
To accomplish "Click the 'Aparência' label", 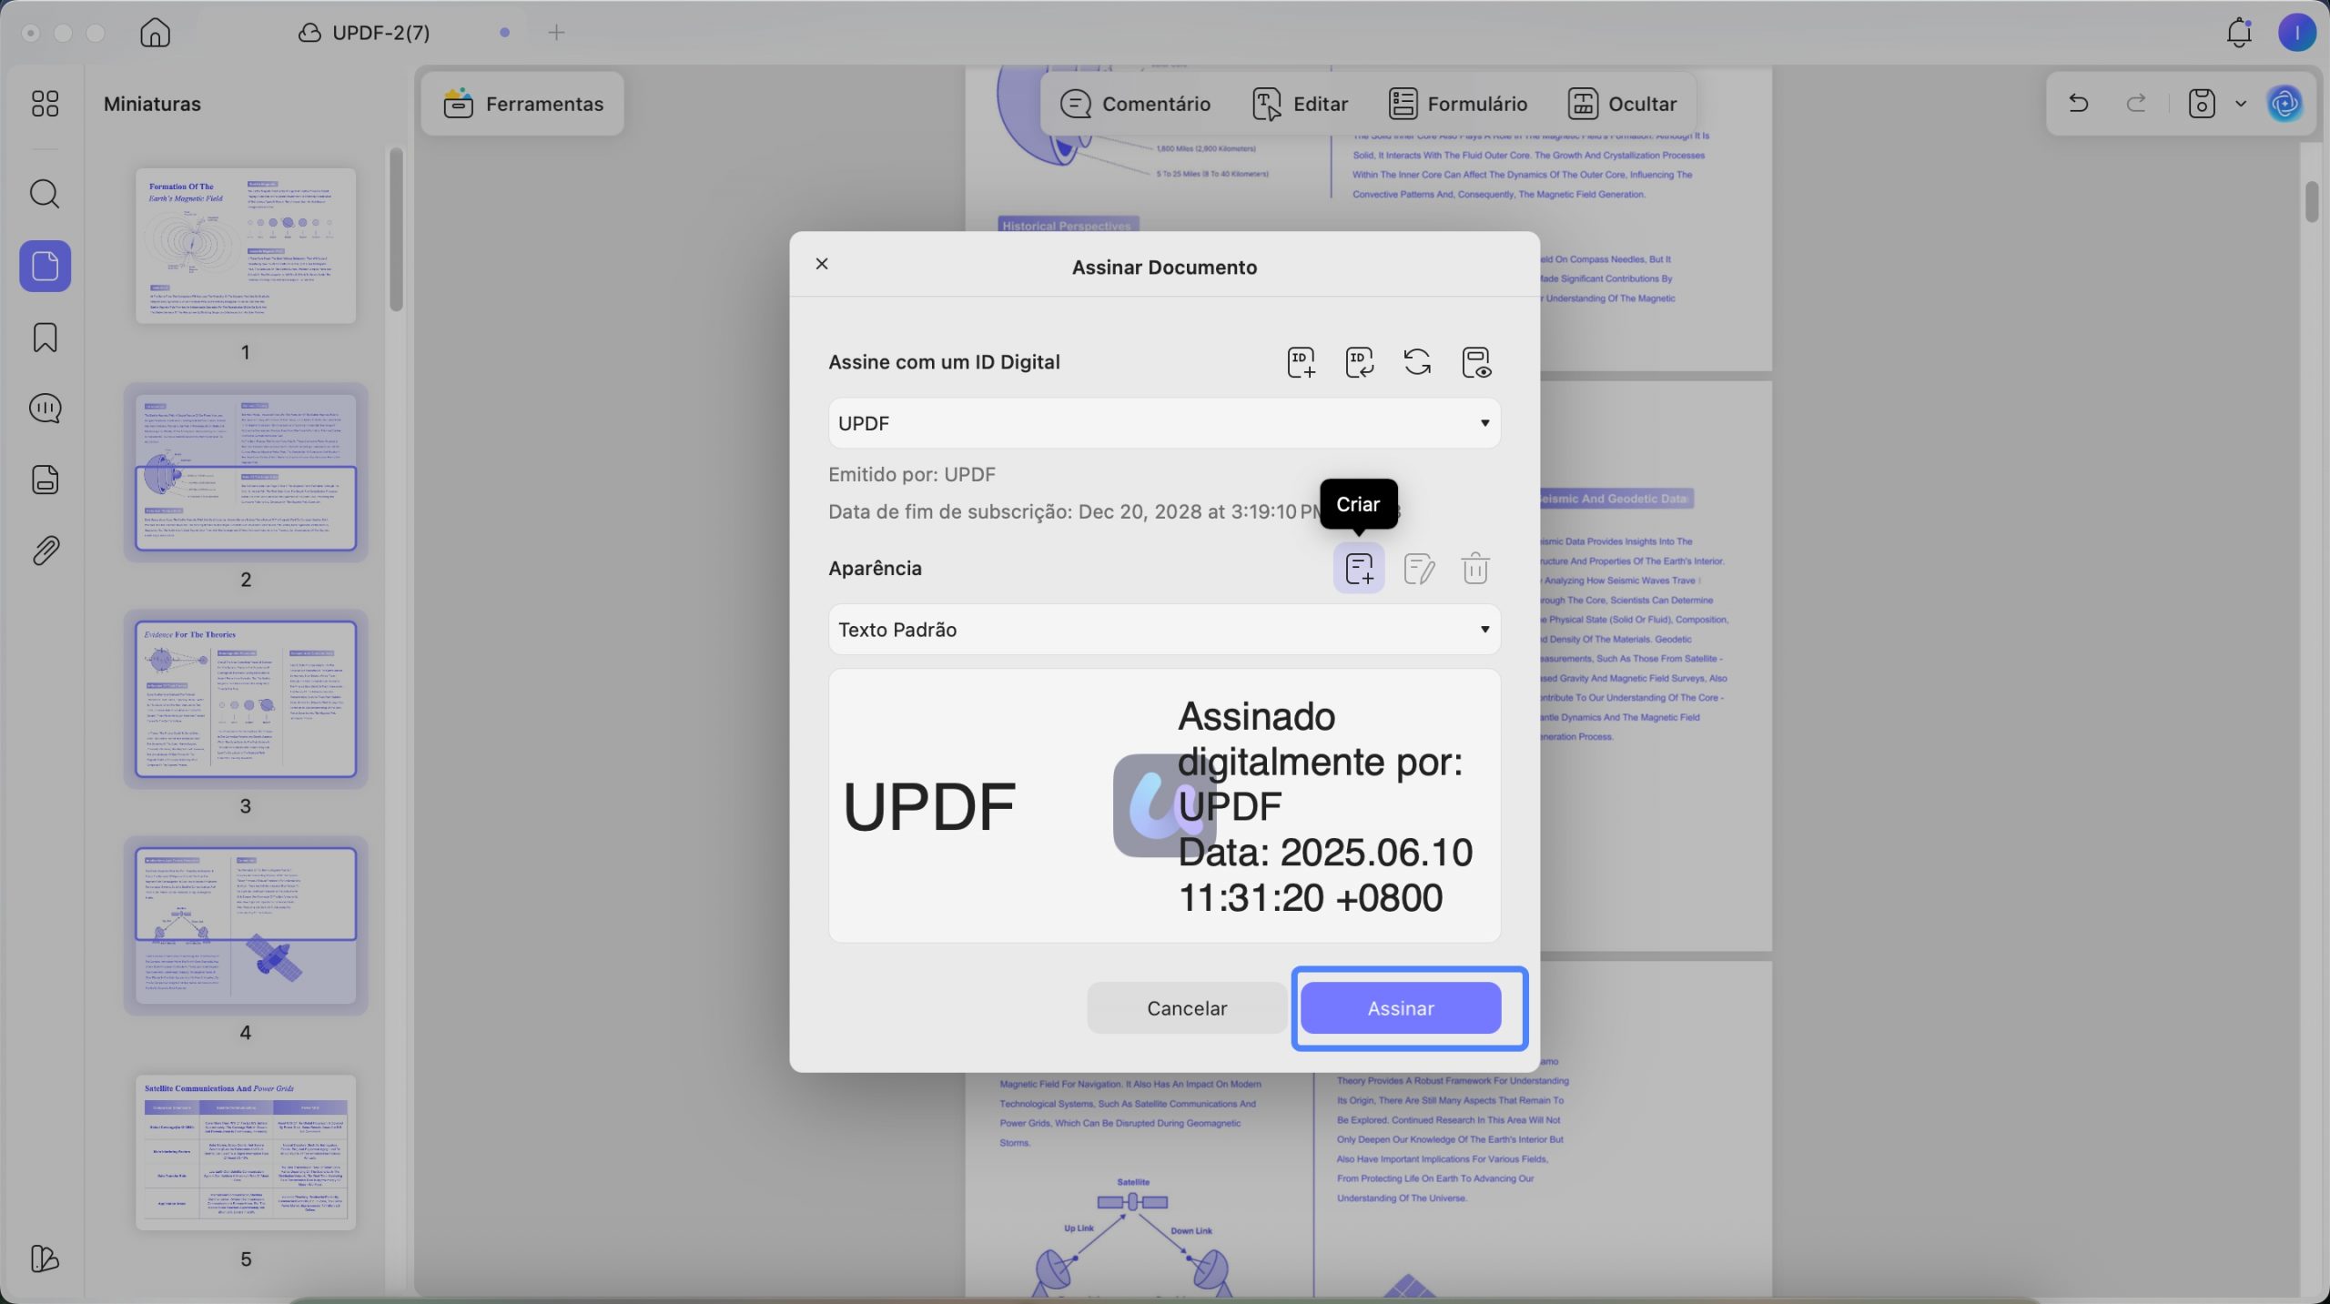I will pos(875,569).
